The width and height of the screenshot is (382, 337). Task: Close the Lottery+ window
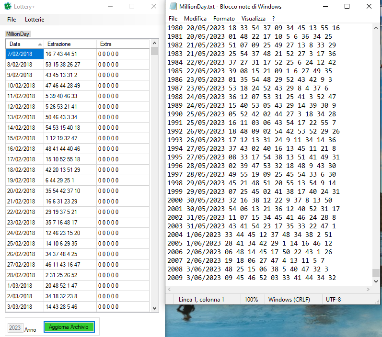tap(154, 6)
